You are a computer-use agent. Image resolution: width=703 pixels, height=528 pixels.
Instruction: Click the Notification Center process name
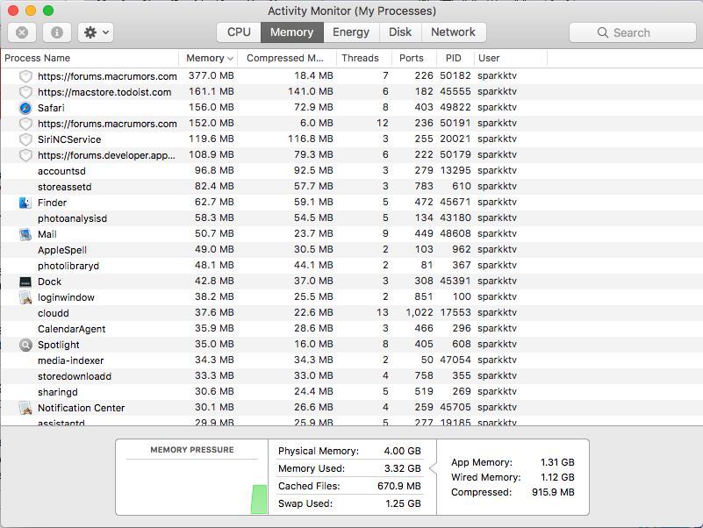[x=81, y=408]
